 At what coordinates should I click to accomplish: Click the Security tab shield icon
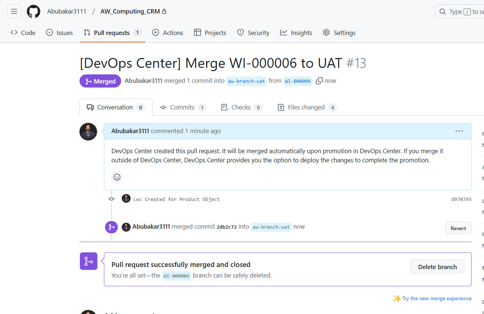point(240,32)
